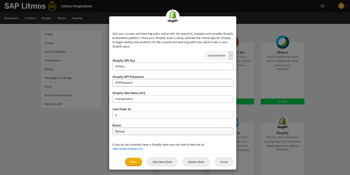The height and width of the screenshot is (175, 350).
Task: Open the People menu
Action: tap(46, 18)
